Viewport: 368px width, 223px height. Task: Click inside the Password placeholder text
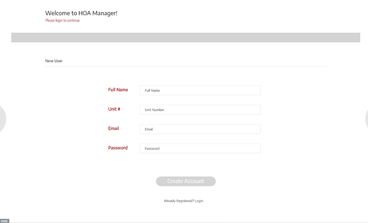pos(152,148)
